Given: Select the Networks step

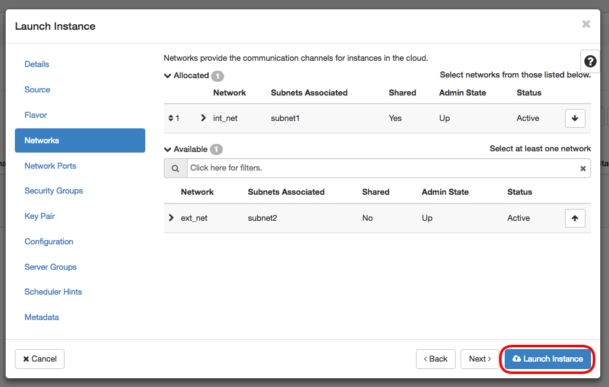Looking at the screenshot, I should (x=80, y=141).
